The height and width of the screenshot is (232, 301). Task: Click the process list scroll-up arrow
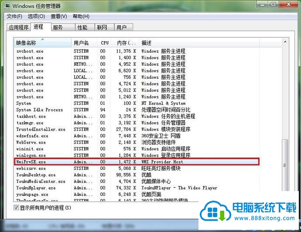tap(285, 42)
